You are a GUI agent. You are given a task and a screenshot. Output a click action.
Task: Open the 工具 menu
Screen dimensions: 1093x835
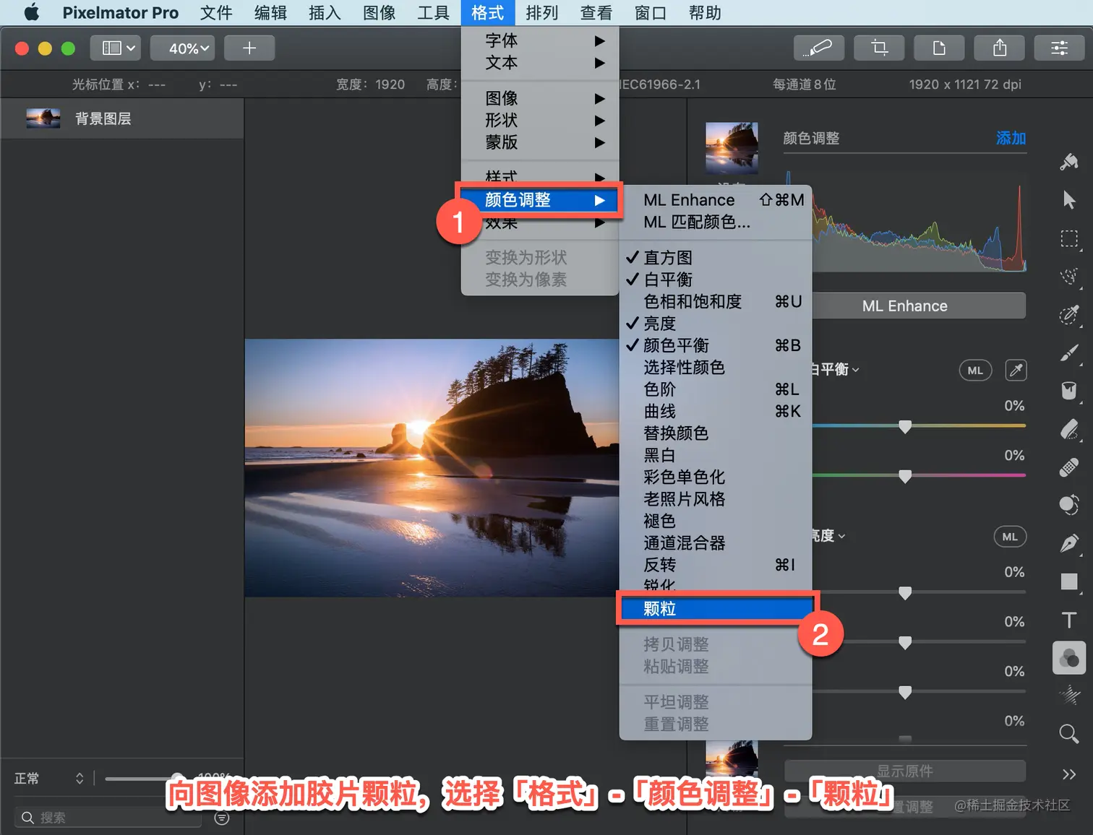pyautogui.click(x=433, y=12)
